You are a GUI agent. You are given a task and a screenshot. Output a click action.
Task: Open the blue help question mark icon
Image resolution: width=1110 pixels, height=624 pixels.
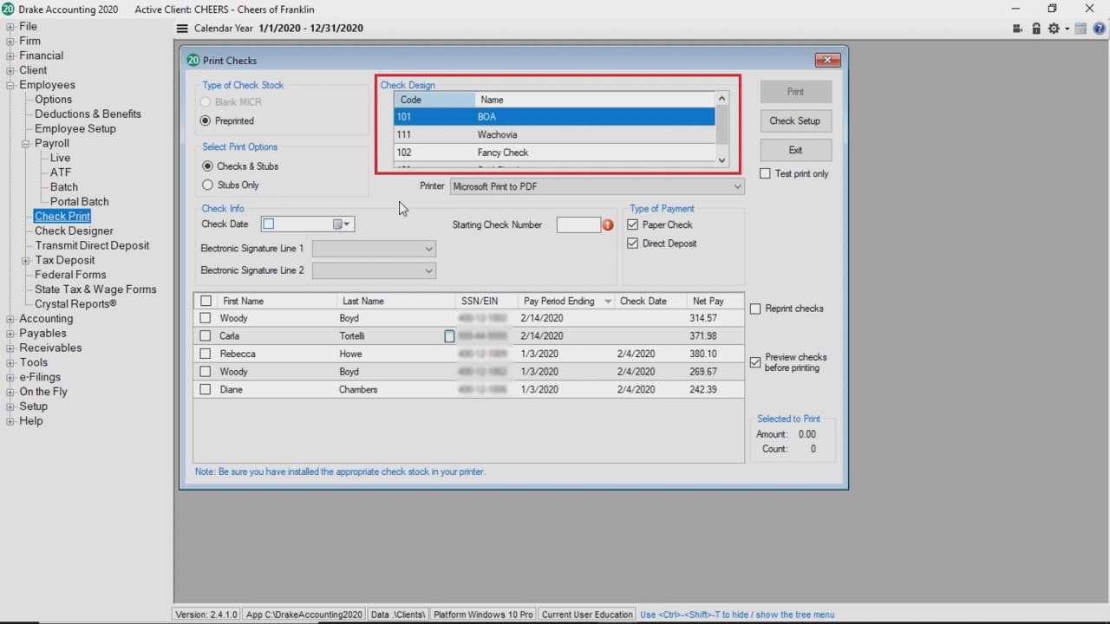1099,29
